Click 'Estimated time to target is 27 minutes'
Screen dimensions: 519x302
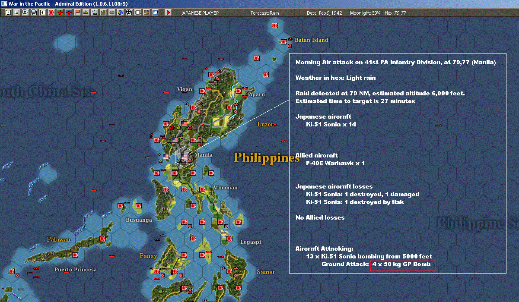click(x=355, y=101)
